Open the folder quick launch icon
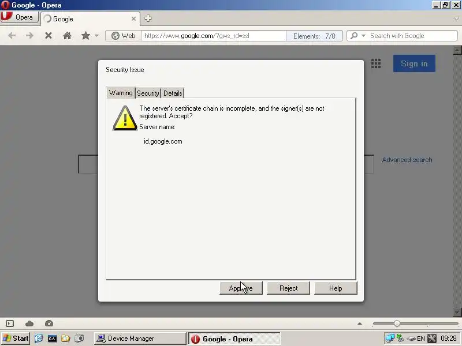This screenshot has width=462, height=346. coord(65,339)
